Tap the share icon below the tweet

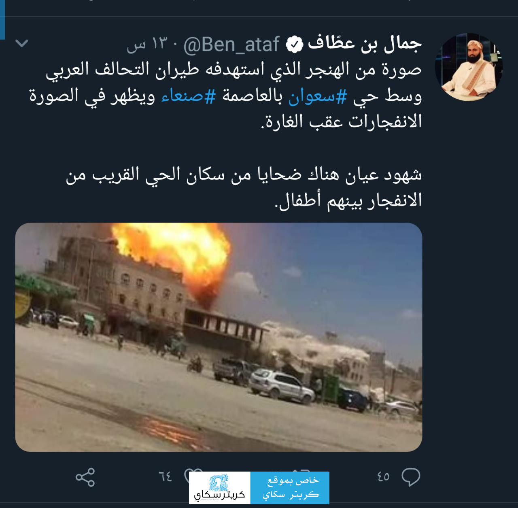coord(85,477)
